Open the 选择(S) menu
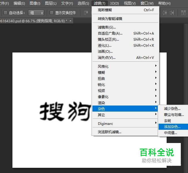 pyautogui.click(x=83, y=3)
